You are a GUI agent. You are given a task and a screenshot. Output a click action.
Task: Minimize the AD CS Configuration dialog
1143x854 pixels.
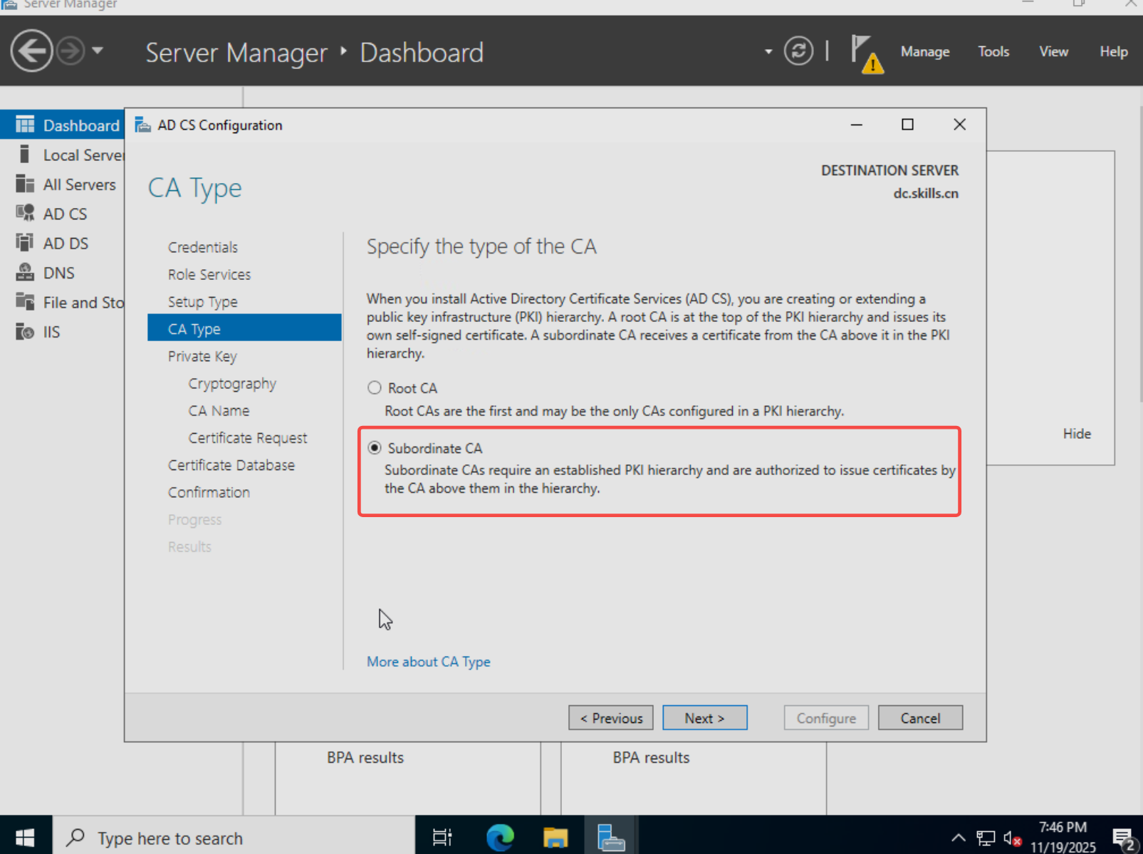(x=856, y=125)
